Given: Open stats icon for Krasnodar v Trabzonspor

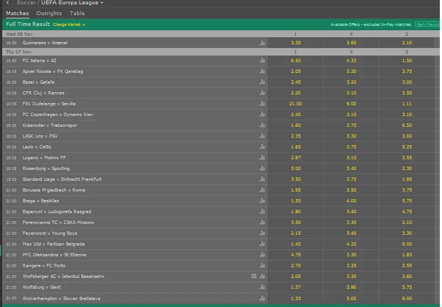Looking at the screenshot, I should click(x=262, y=125).
